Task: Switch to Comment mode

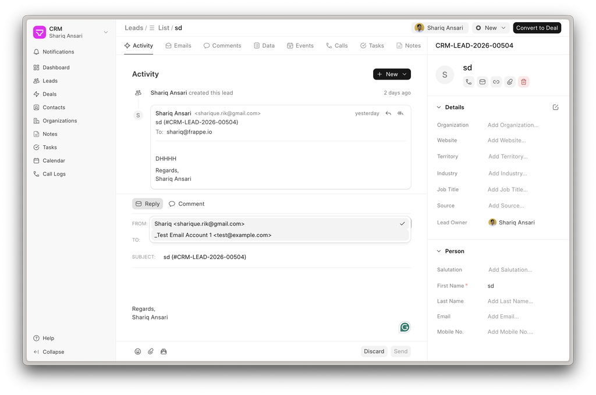Action: [186, 204]
